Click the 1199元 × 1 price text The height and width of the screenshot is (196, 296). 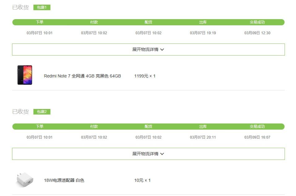[x=145, y=76]
